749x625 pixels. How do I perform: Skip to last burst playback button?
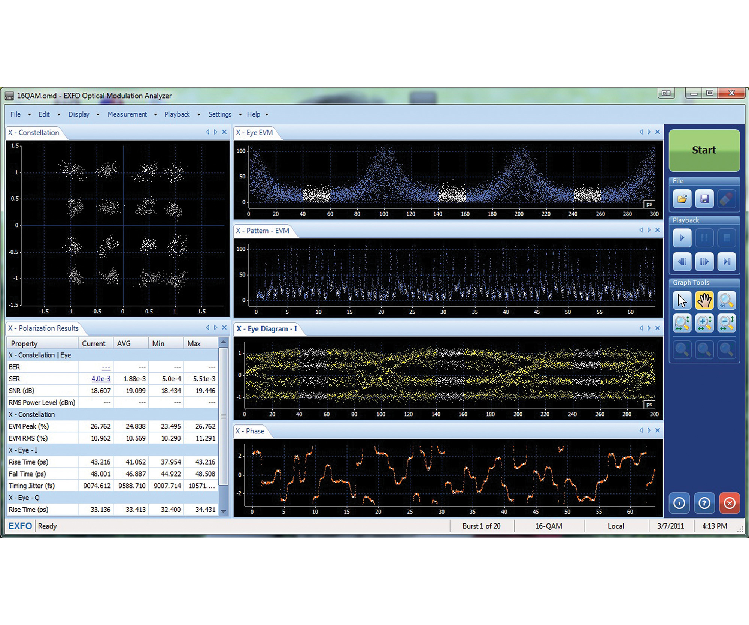(x=727, y=262)
